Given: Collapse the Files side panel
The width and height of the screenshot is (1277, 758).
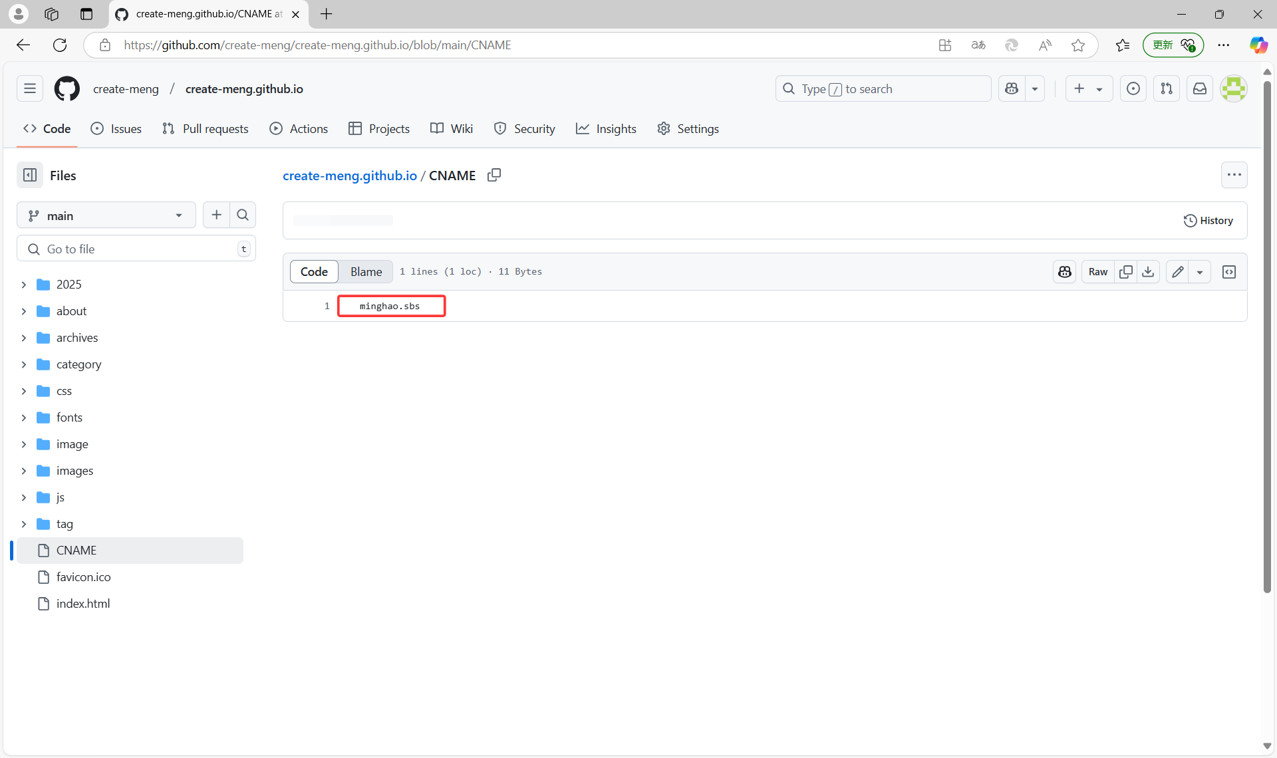Looking at the screenshot, I should [29, 175].
